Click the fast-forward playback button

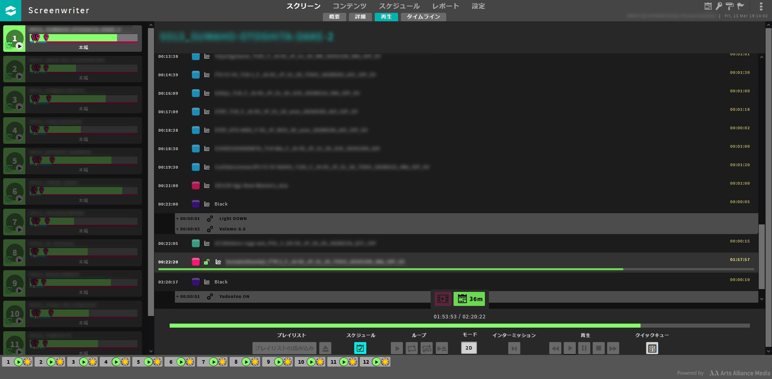[x=613, y=348]
